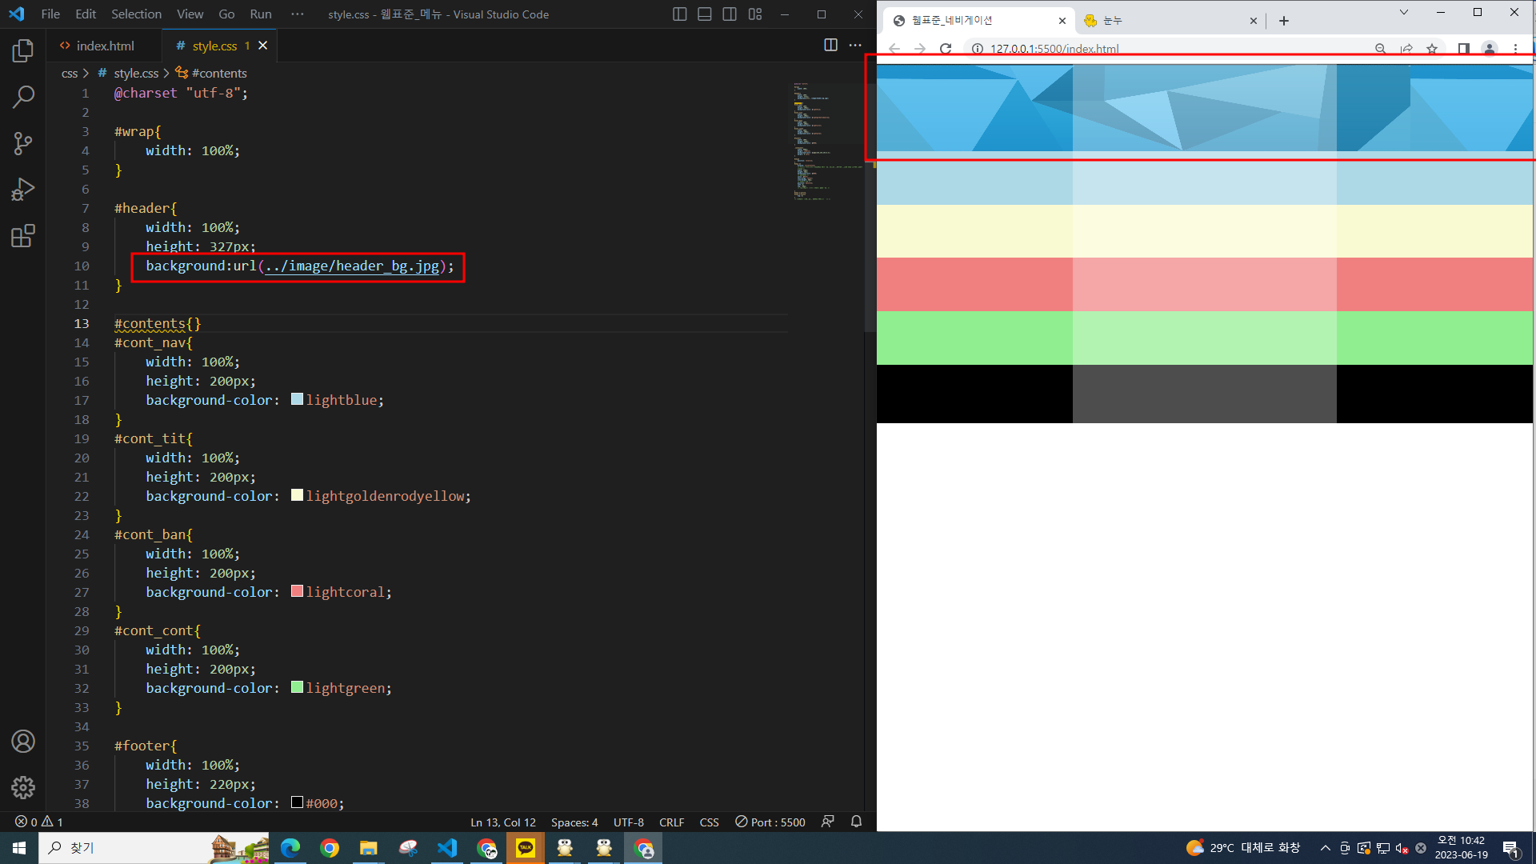
Task: Split the editor to the right
Action: tap(830, 46)
